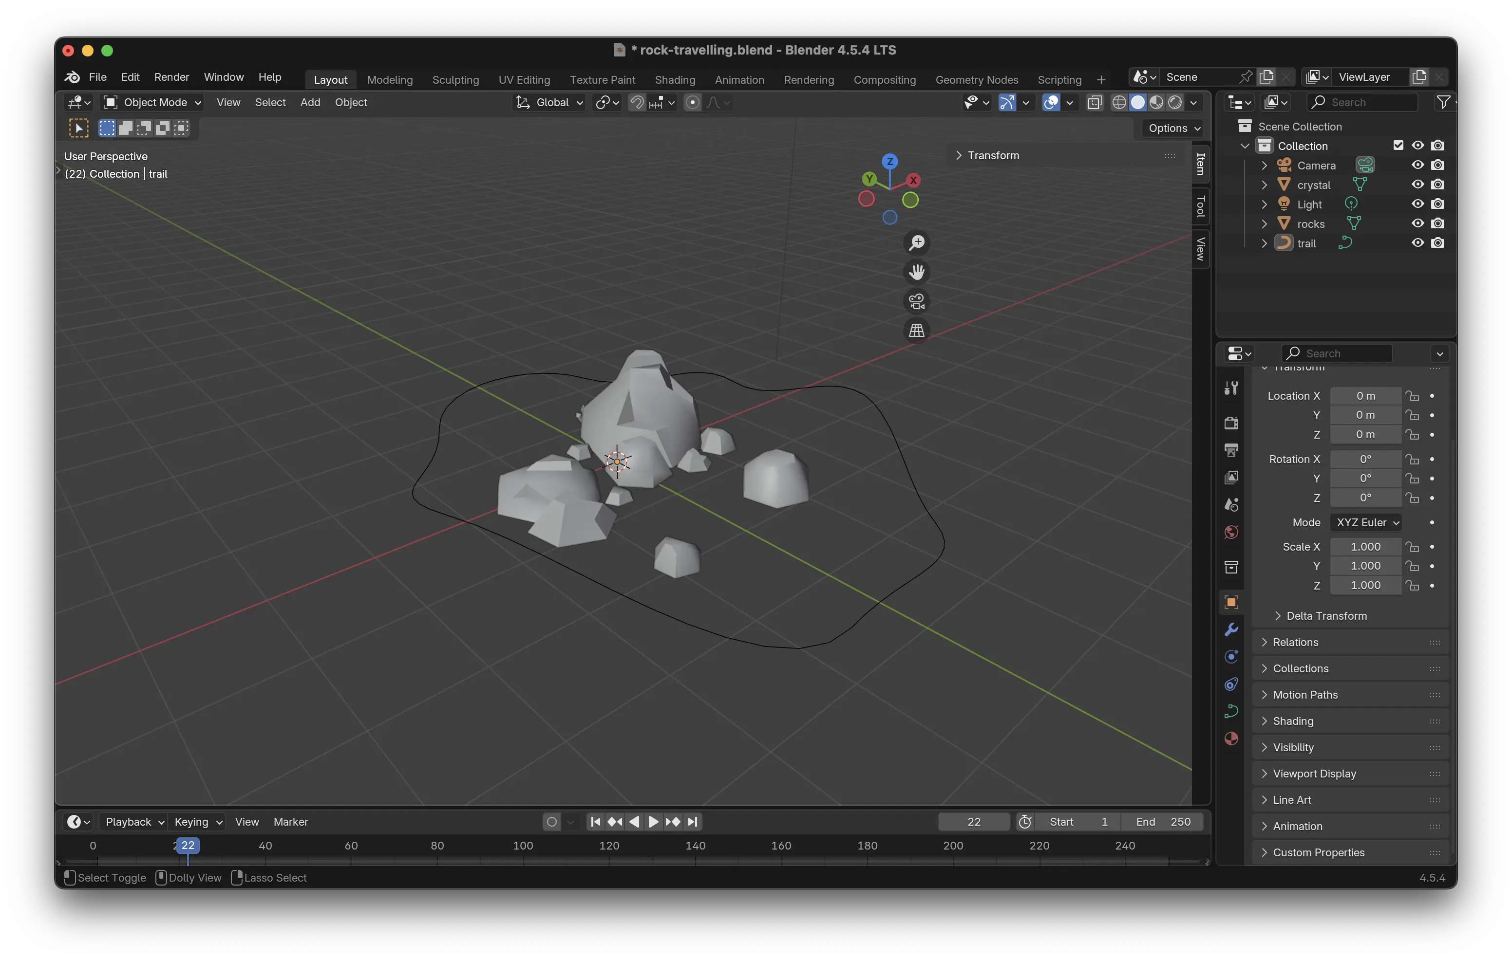Open the Modifiers wrench properties tab
Viewport: 1512px width, 961px height.
point(1231,629)
